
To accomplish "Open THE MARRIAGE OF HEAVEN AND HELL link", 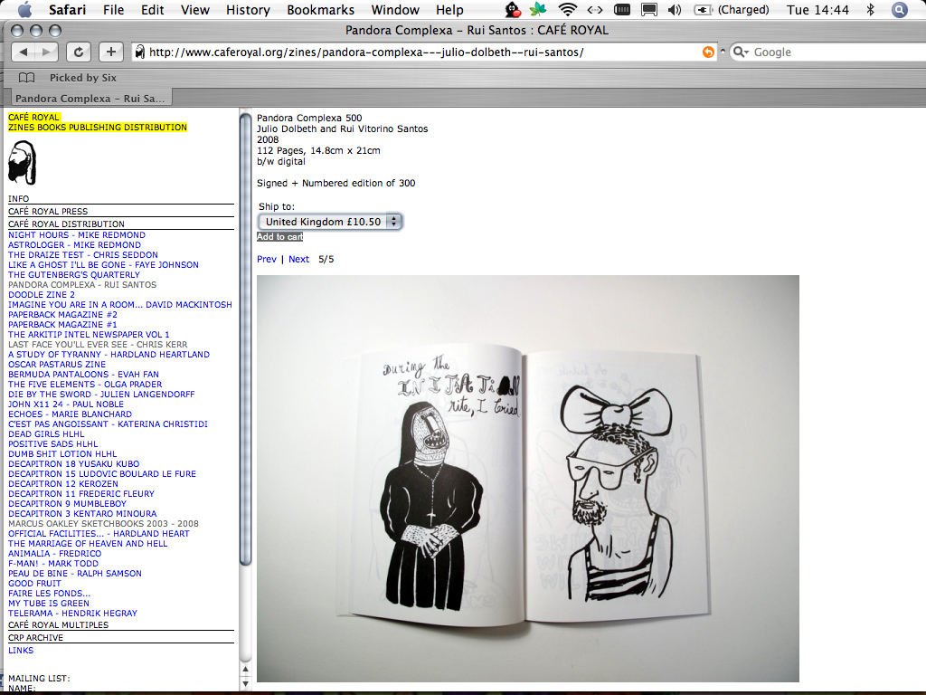I will tap(88, 543).
